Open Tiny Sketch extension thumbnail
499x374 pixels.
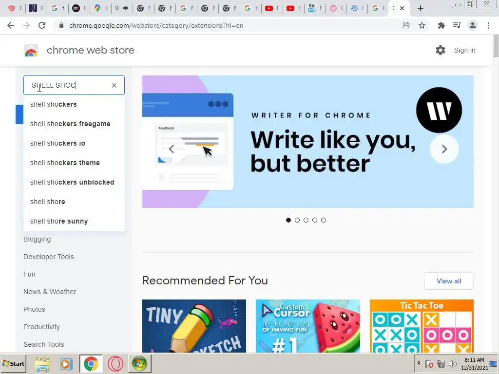click(x=194, y=326)
